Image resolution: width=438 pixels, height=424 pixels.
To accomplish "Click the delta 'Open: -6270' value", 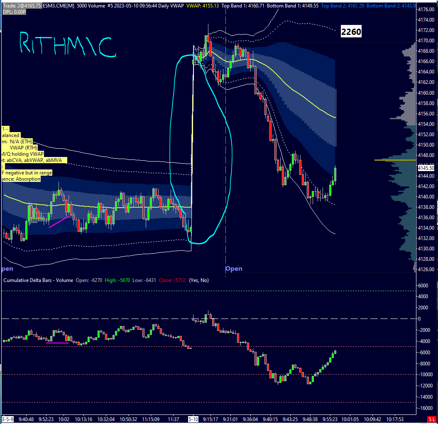I will [89, 280].
